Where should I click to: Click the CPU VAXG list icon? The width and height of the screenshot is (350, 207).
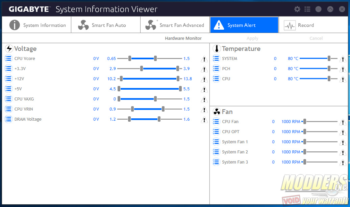point(8,99)
